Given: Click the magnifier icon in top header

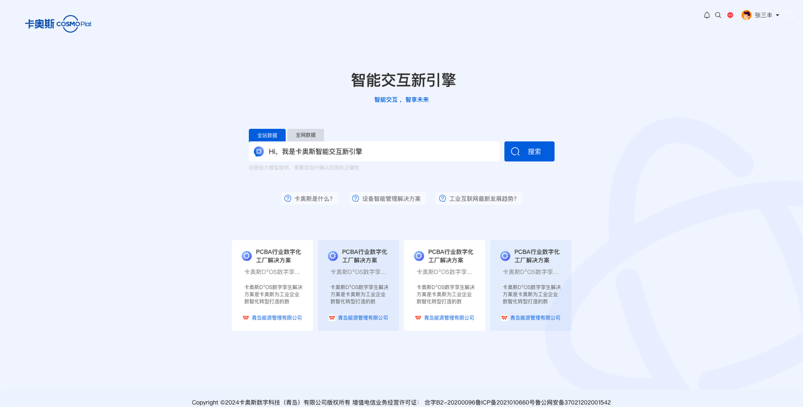Looking at the screenshot, I should (x=718, y=15).
